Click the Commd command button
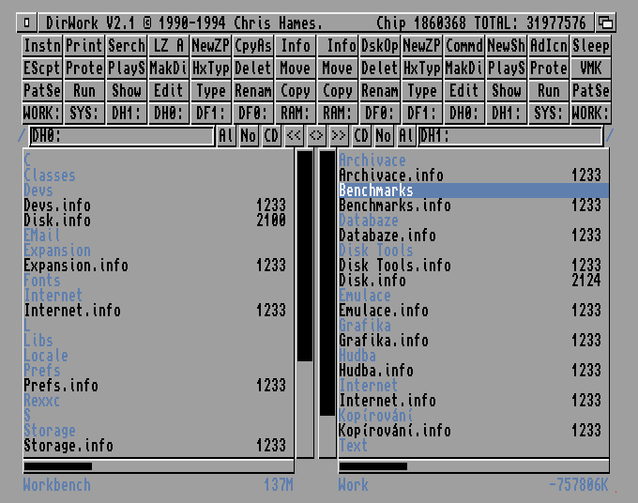 tap(463, 45)
